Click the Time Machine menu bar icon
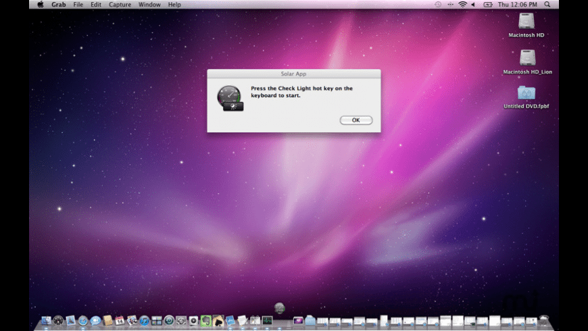This screenshot has width=588, height=331. tap(438, 5)
